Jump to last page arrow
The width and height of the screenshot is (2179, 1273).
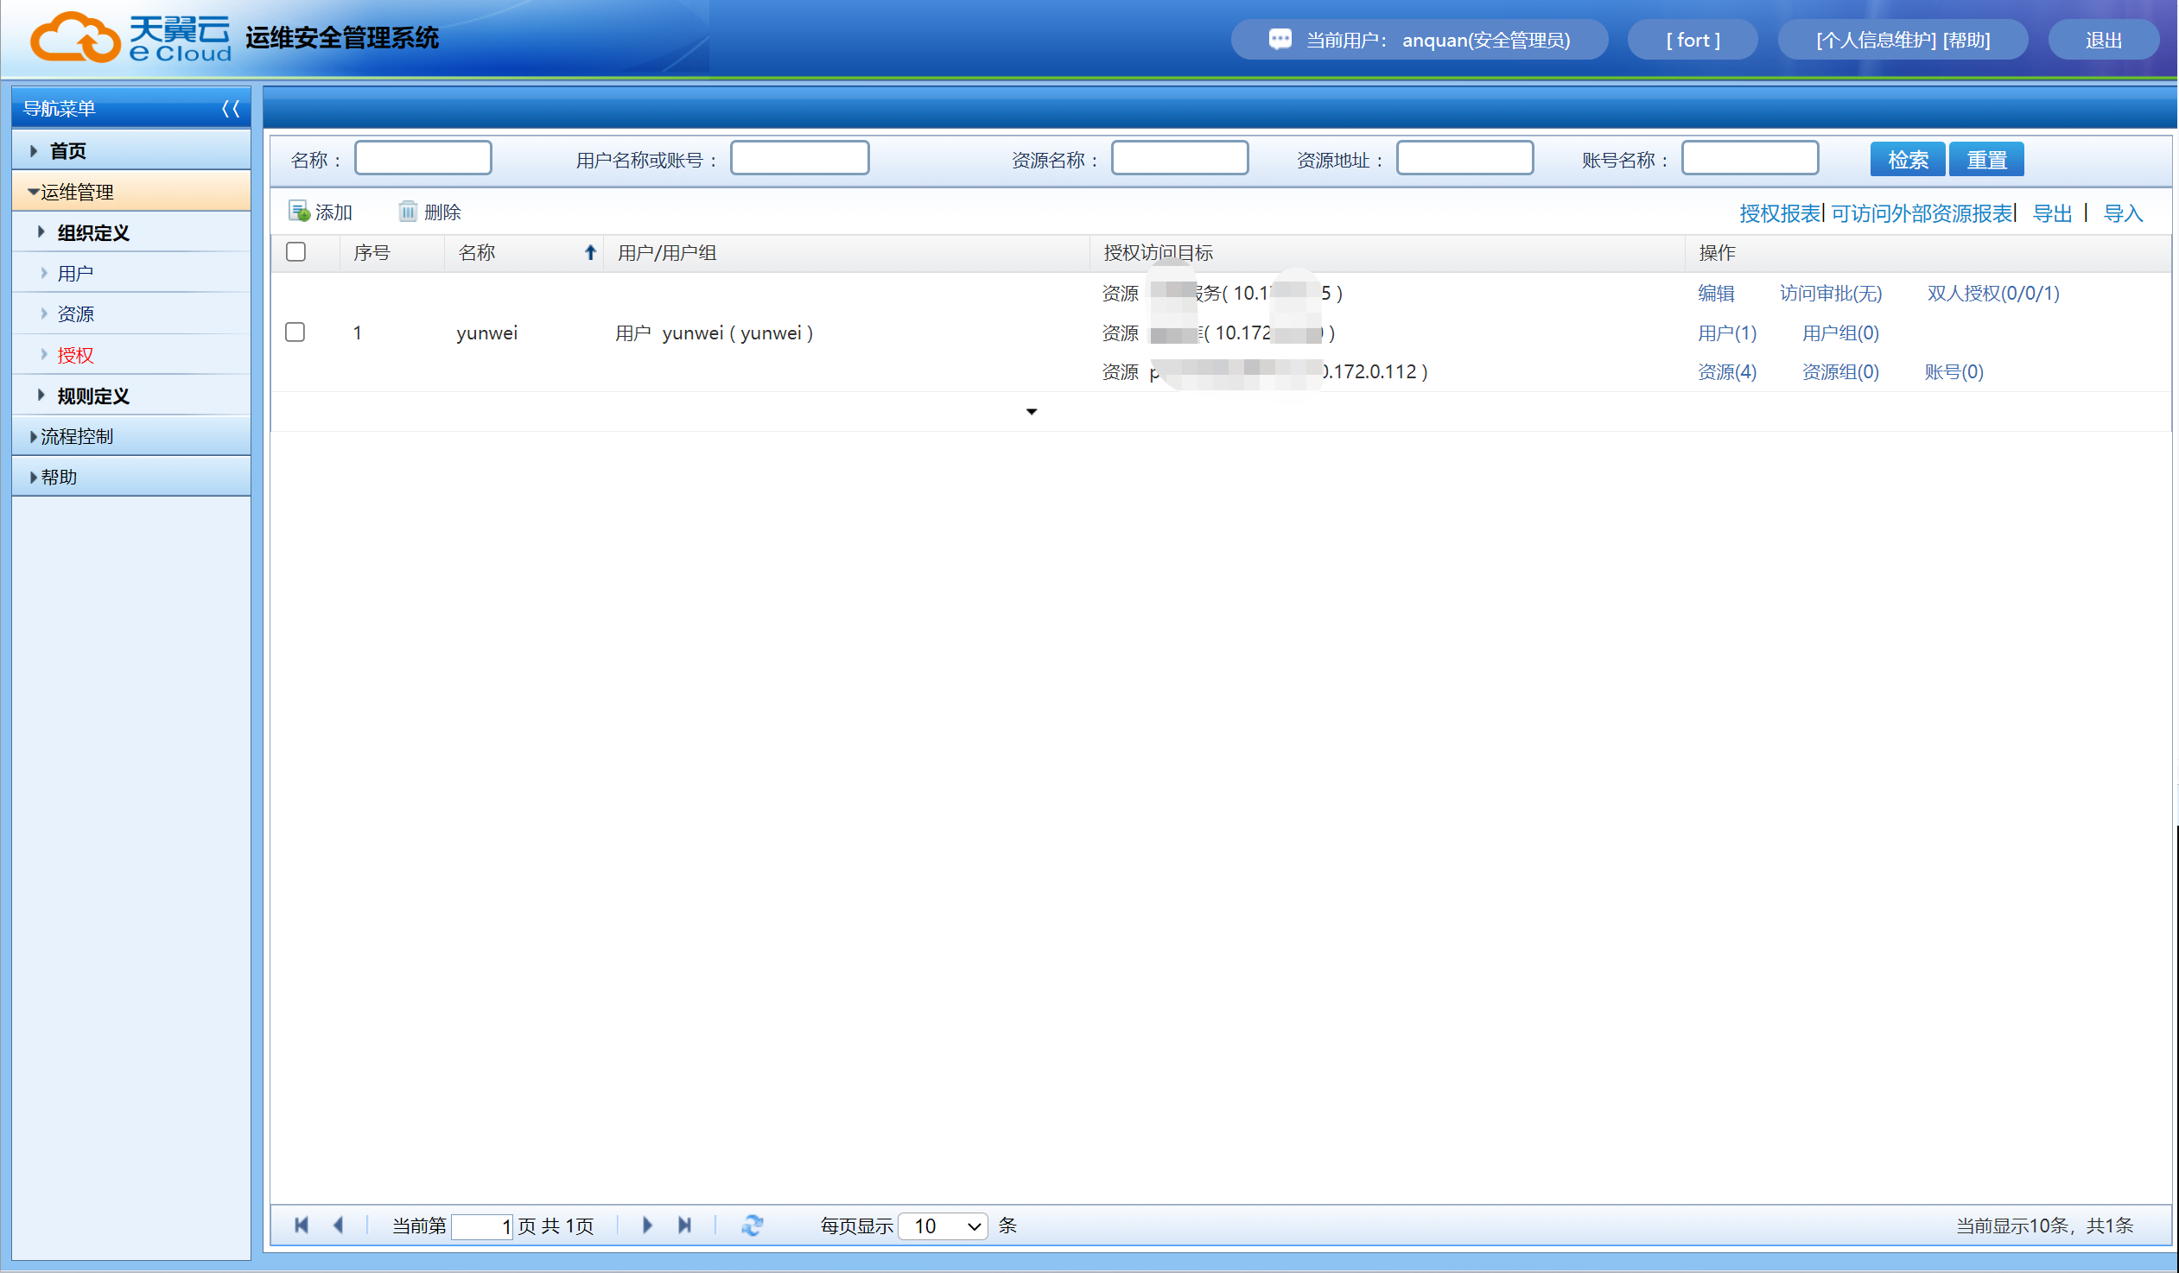click(x=685, y=1225)
